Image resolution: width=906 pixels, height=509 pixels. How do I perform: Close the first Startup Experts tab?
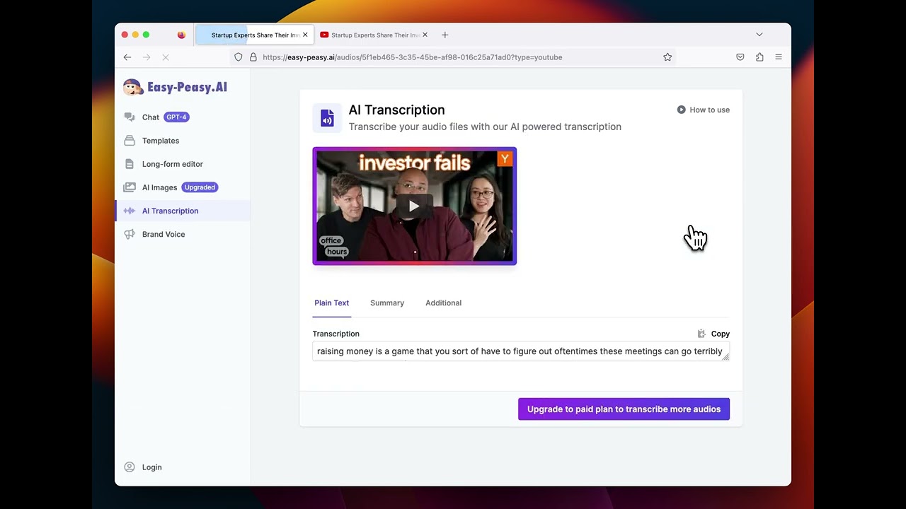tap(305, 35)
